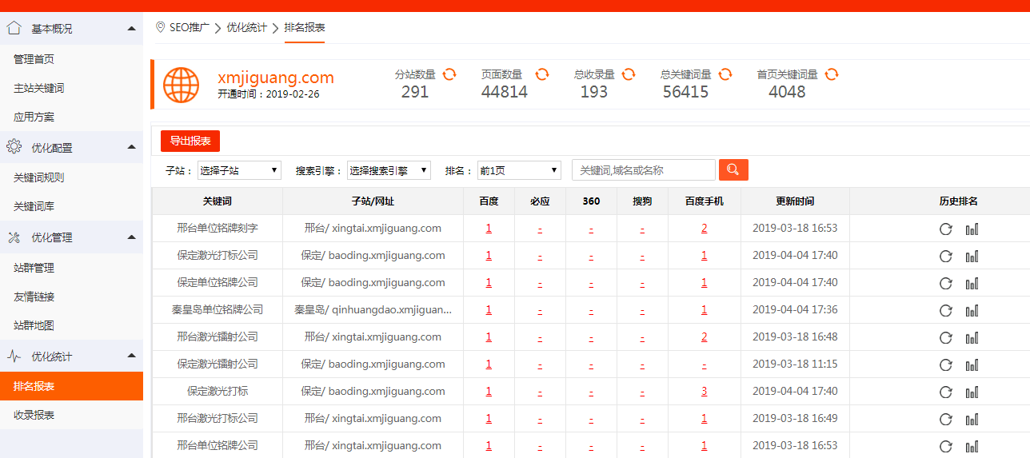1030x458 pixels.
Task: Click the 排名报表 breadcrumb tab
Action: (305, 27)
